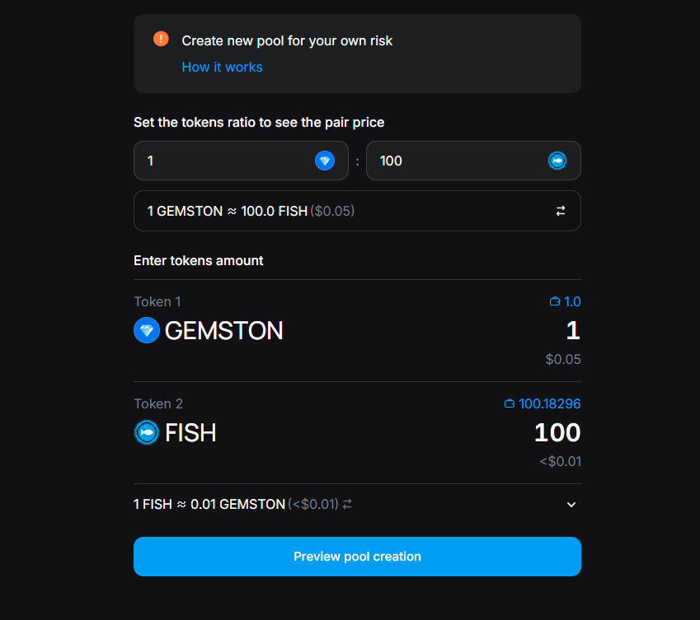The width and height of the screenshot is (700, 620).
Task: Toggle the small swap icon beside the FISH rate
Action: (x=347, y=504)
